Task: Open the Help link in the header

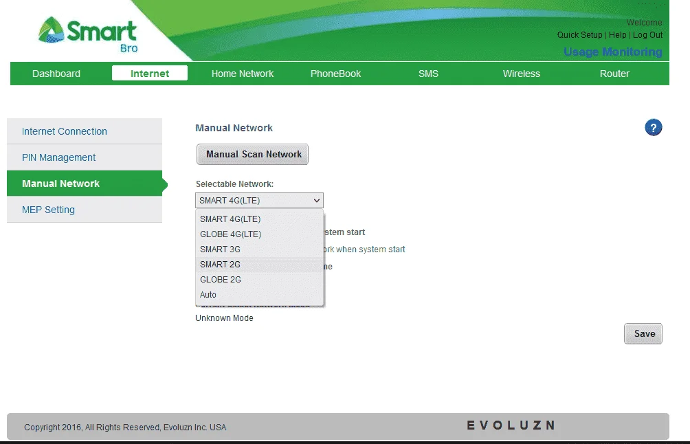Action: (x=617, y=35)
